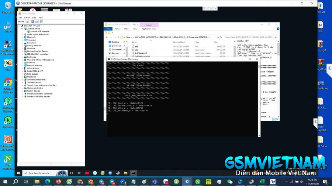Expand Universal Serial Bus controllers node

point(22,94)
